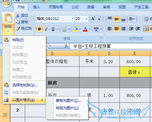The height and width of the screenshot is (122, 152).
Task: Click the Cut scissors icon
Action: click(x=18, y=15)
